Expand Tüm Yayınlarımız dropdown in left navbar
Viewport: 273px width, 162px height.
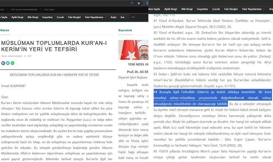tap(96, 17)
